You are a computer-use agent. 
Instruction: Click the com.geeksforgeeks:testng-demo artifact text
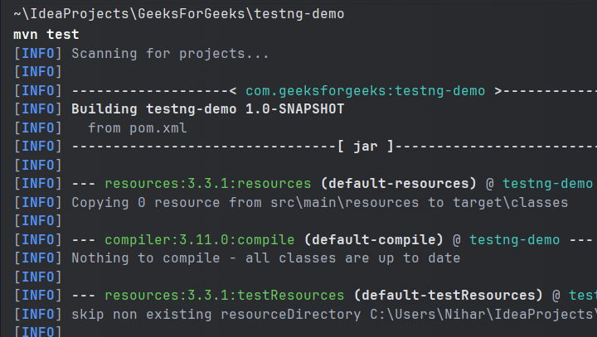[x=365, y=90]
